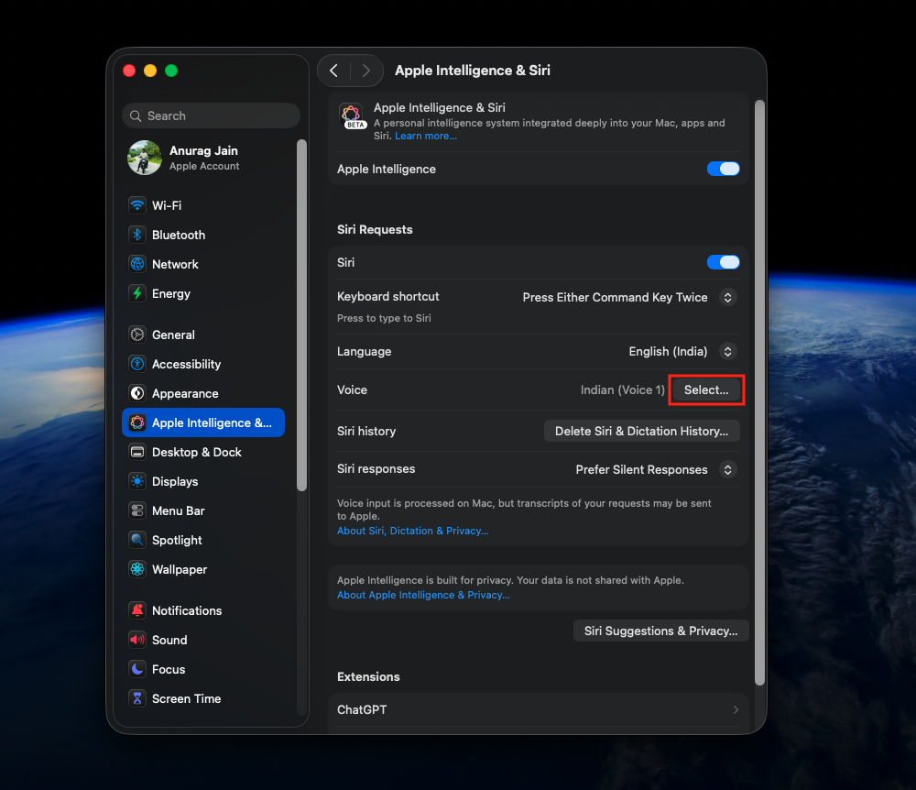This screenshot has width=916, height=790.
Task: Open Appearance settings via its icon
Action: (136, 393)
